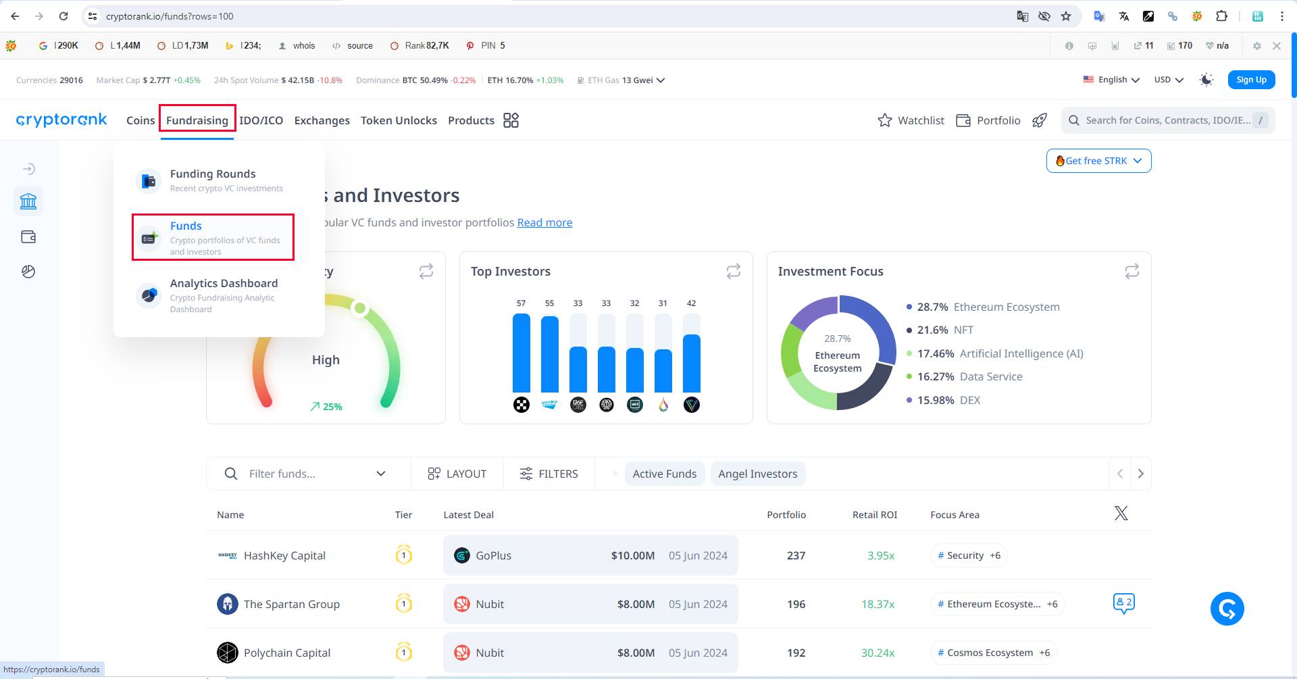This screenshot has width=1297, height=679.
Task: Reload the page with the refresh icon
Action: point(63,16)
